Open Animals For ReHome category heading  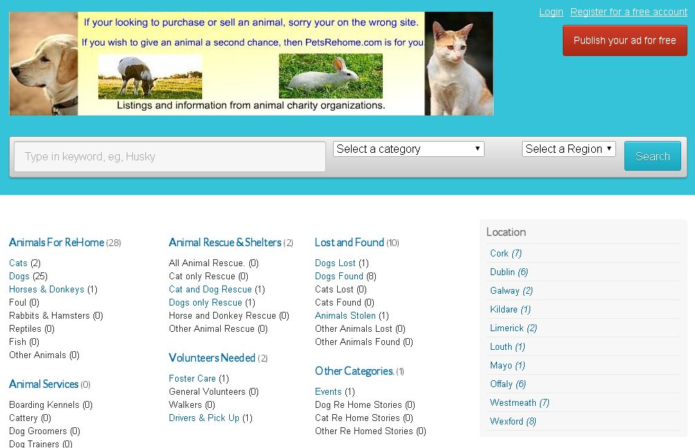[56, 243]
